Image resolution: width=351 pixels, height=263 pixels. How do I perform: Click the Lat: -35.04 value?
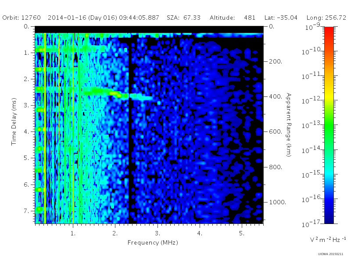click(x=281, y=18)
